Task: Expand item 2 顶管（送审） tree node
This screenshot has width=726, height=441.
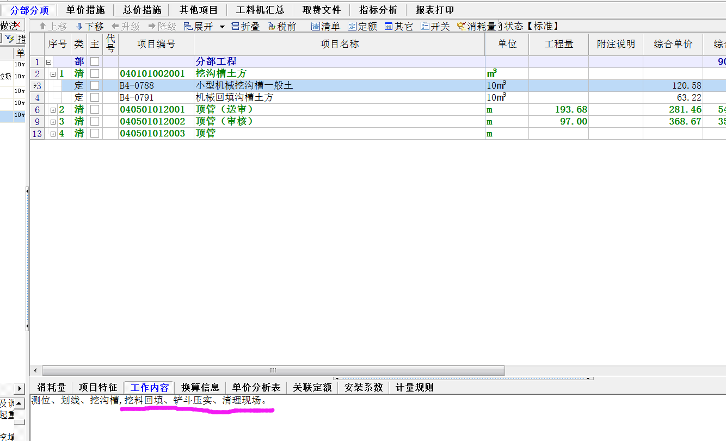Action: point(53,110)
